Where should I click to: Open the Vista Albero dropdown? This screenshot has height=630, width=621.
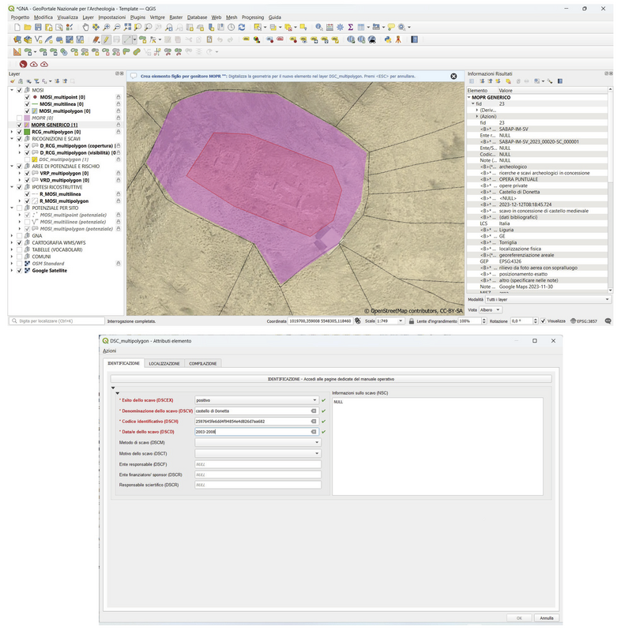pyautogui.click(x=490, y=309)
